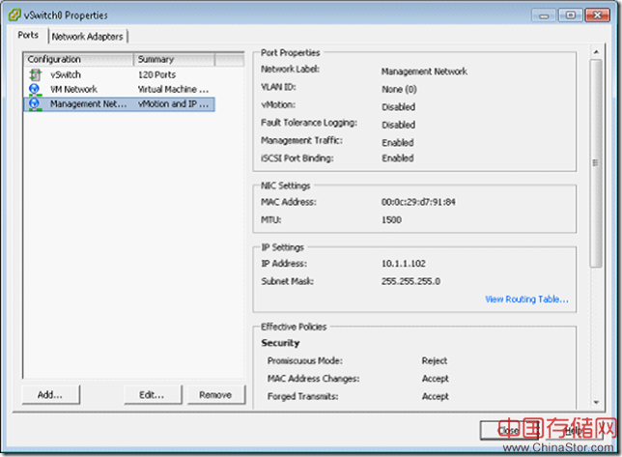Click the MTU value 1500
This screenshot has height=457, width=622.
coord(391,219)
